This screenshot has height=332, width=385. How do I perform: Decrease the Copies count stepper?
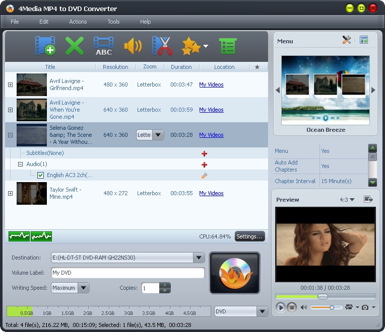(165, 291)
